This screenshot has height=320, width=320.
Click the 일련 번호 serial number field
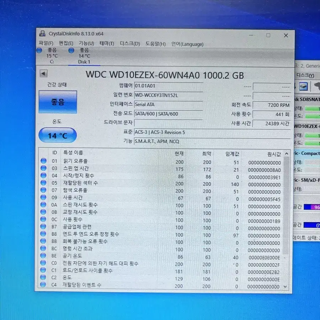tap(169, 95)
